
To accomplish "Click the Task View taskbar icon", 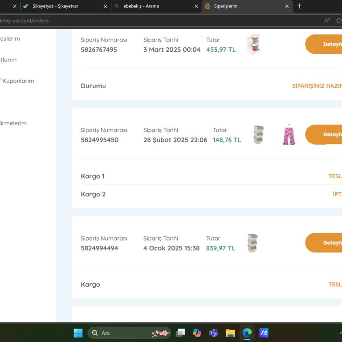I will (x=180, y=333).
